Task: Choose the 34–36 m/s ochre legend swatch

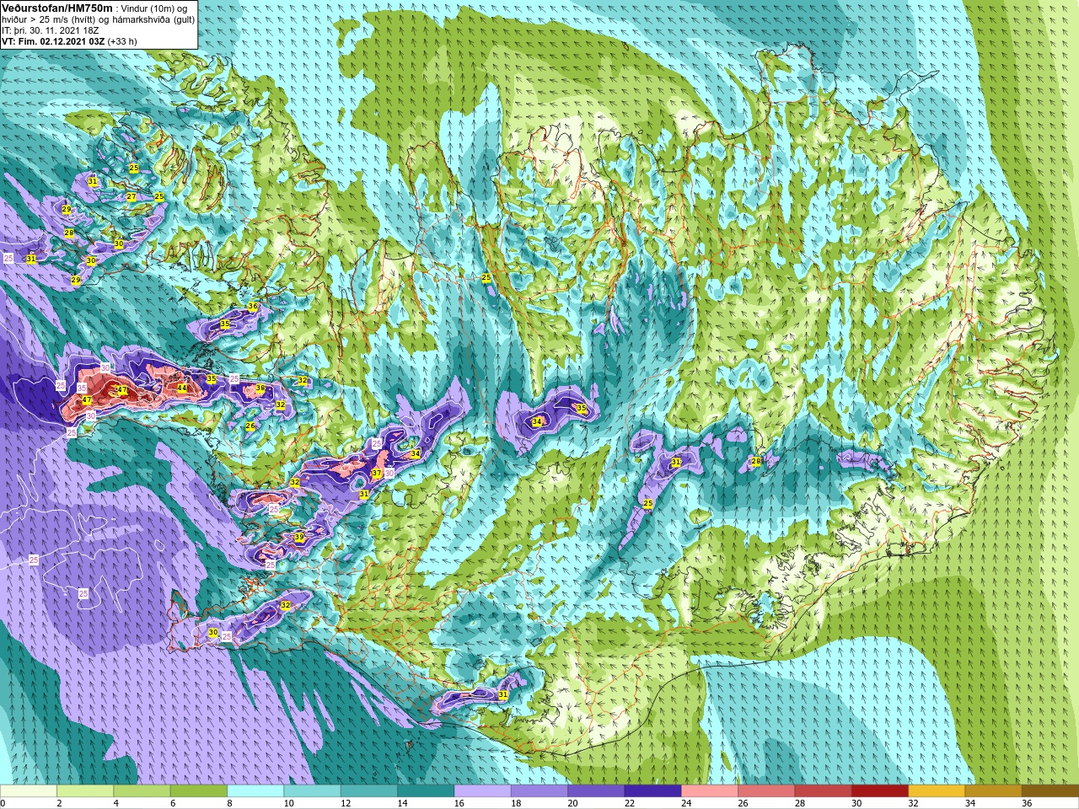Action: point(994,791)
